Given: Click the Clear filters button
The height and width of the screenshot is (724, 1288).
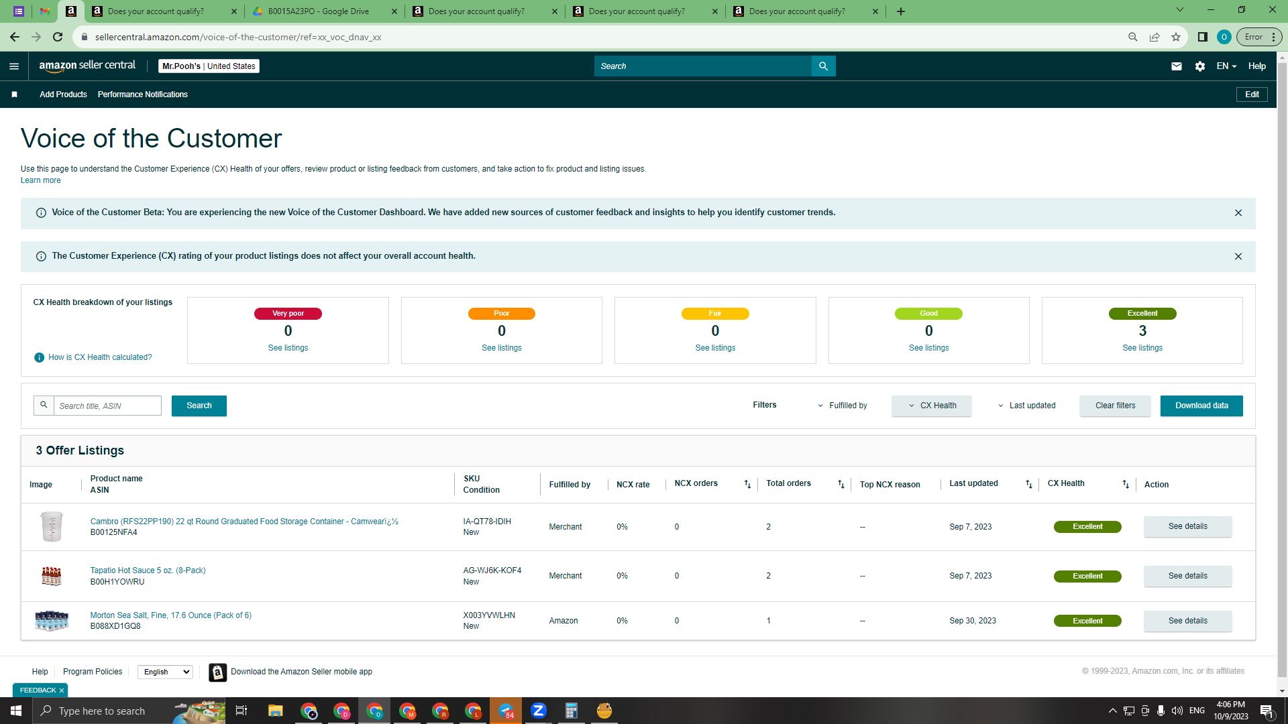Looking at the screenshot, I should point(1115,406).
